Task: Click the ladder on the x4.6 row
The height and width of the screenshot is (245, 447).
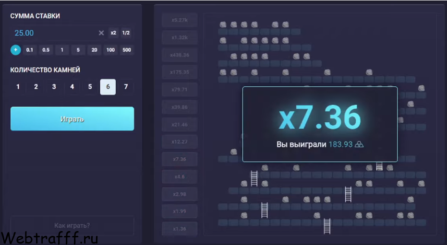Action: point(254,178)
